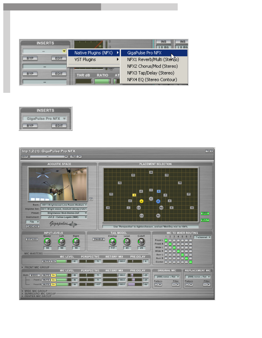The width and height of the screenshot is (262, 338).
Task: Choose placement position 6 on grid
Action: click(159, 191)
